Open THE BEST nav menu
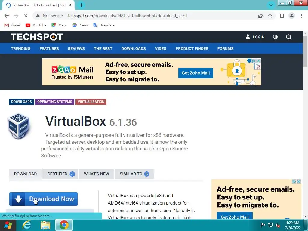The height and width of the screenshot is (231, 308). (103, 48)
